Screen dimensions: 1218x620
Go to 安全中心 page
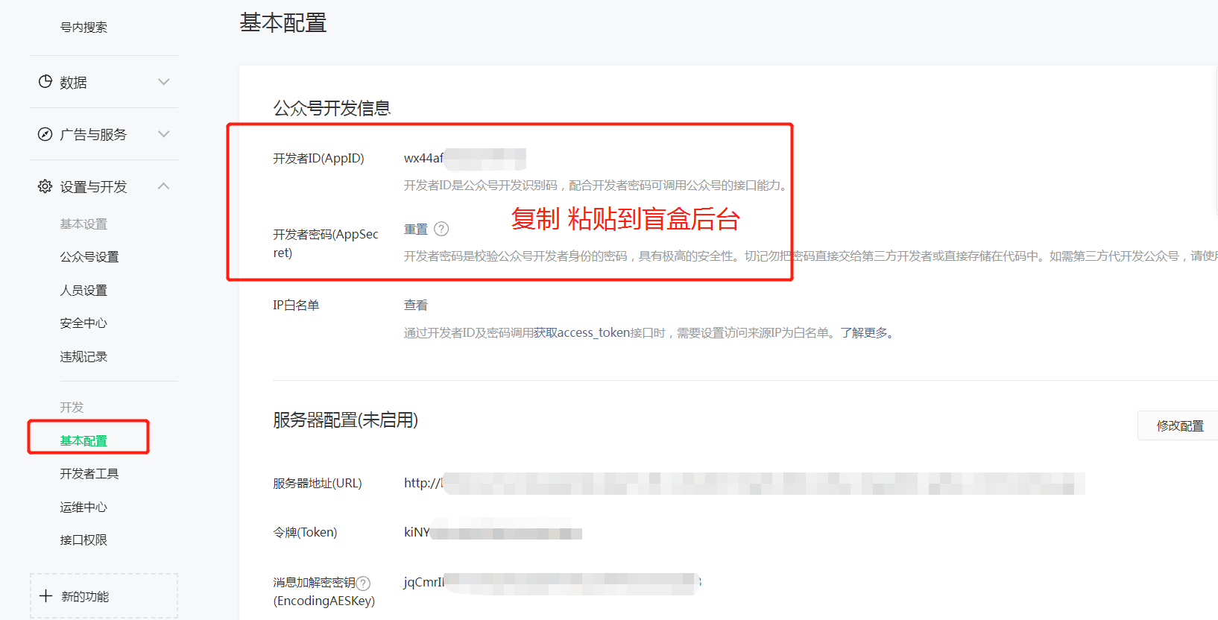(x=83, y=323)
